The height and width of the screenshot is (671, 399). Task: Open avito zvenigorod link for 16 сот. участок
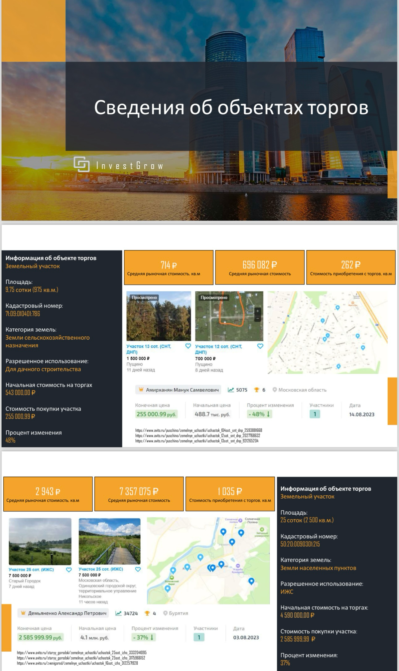[x=77, y=663]
